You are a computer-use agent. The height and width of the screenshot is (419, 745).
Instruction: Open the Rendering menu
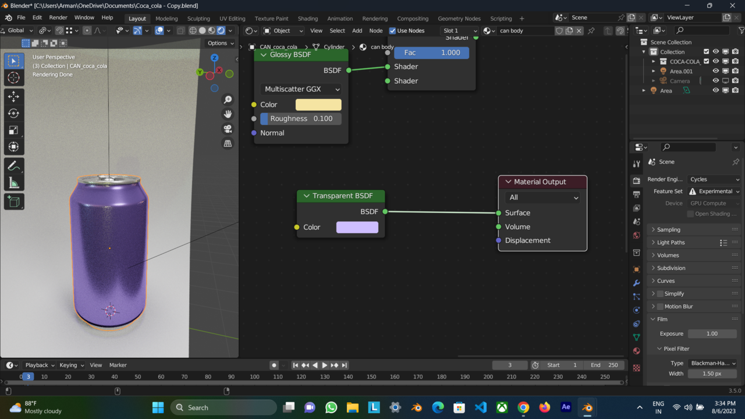point(375,18)
